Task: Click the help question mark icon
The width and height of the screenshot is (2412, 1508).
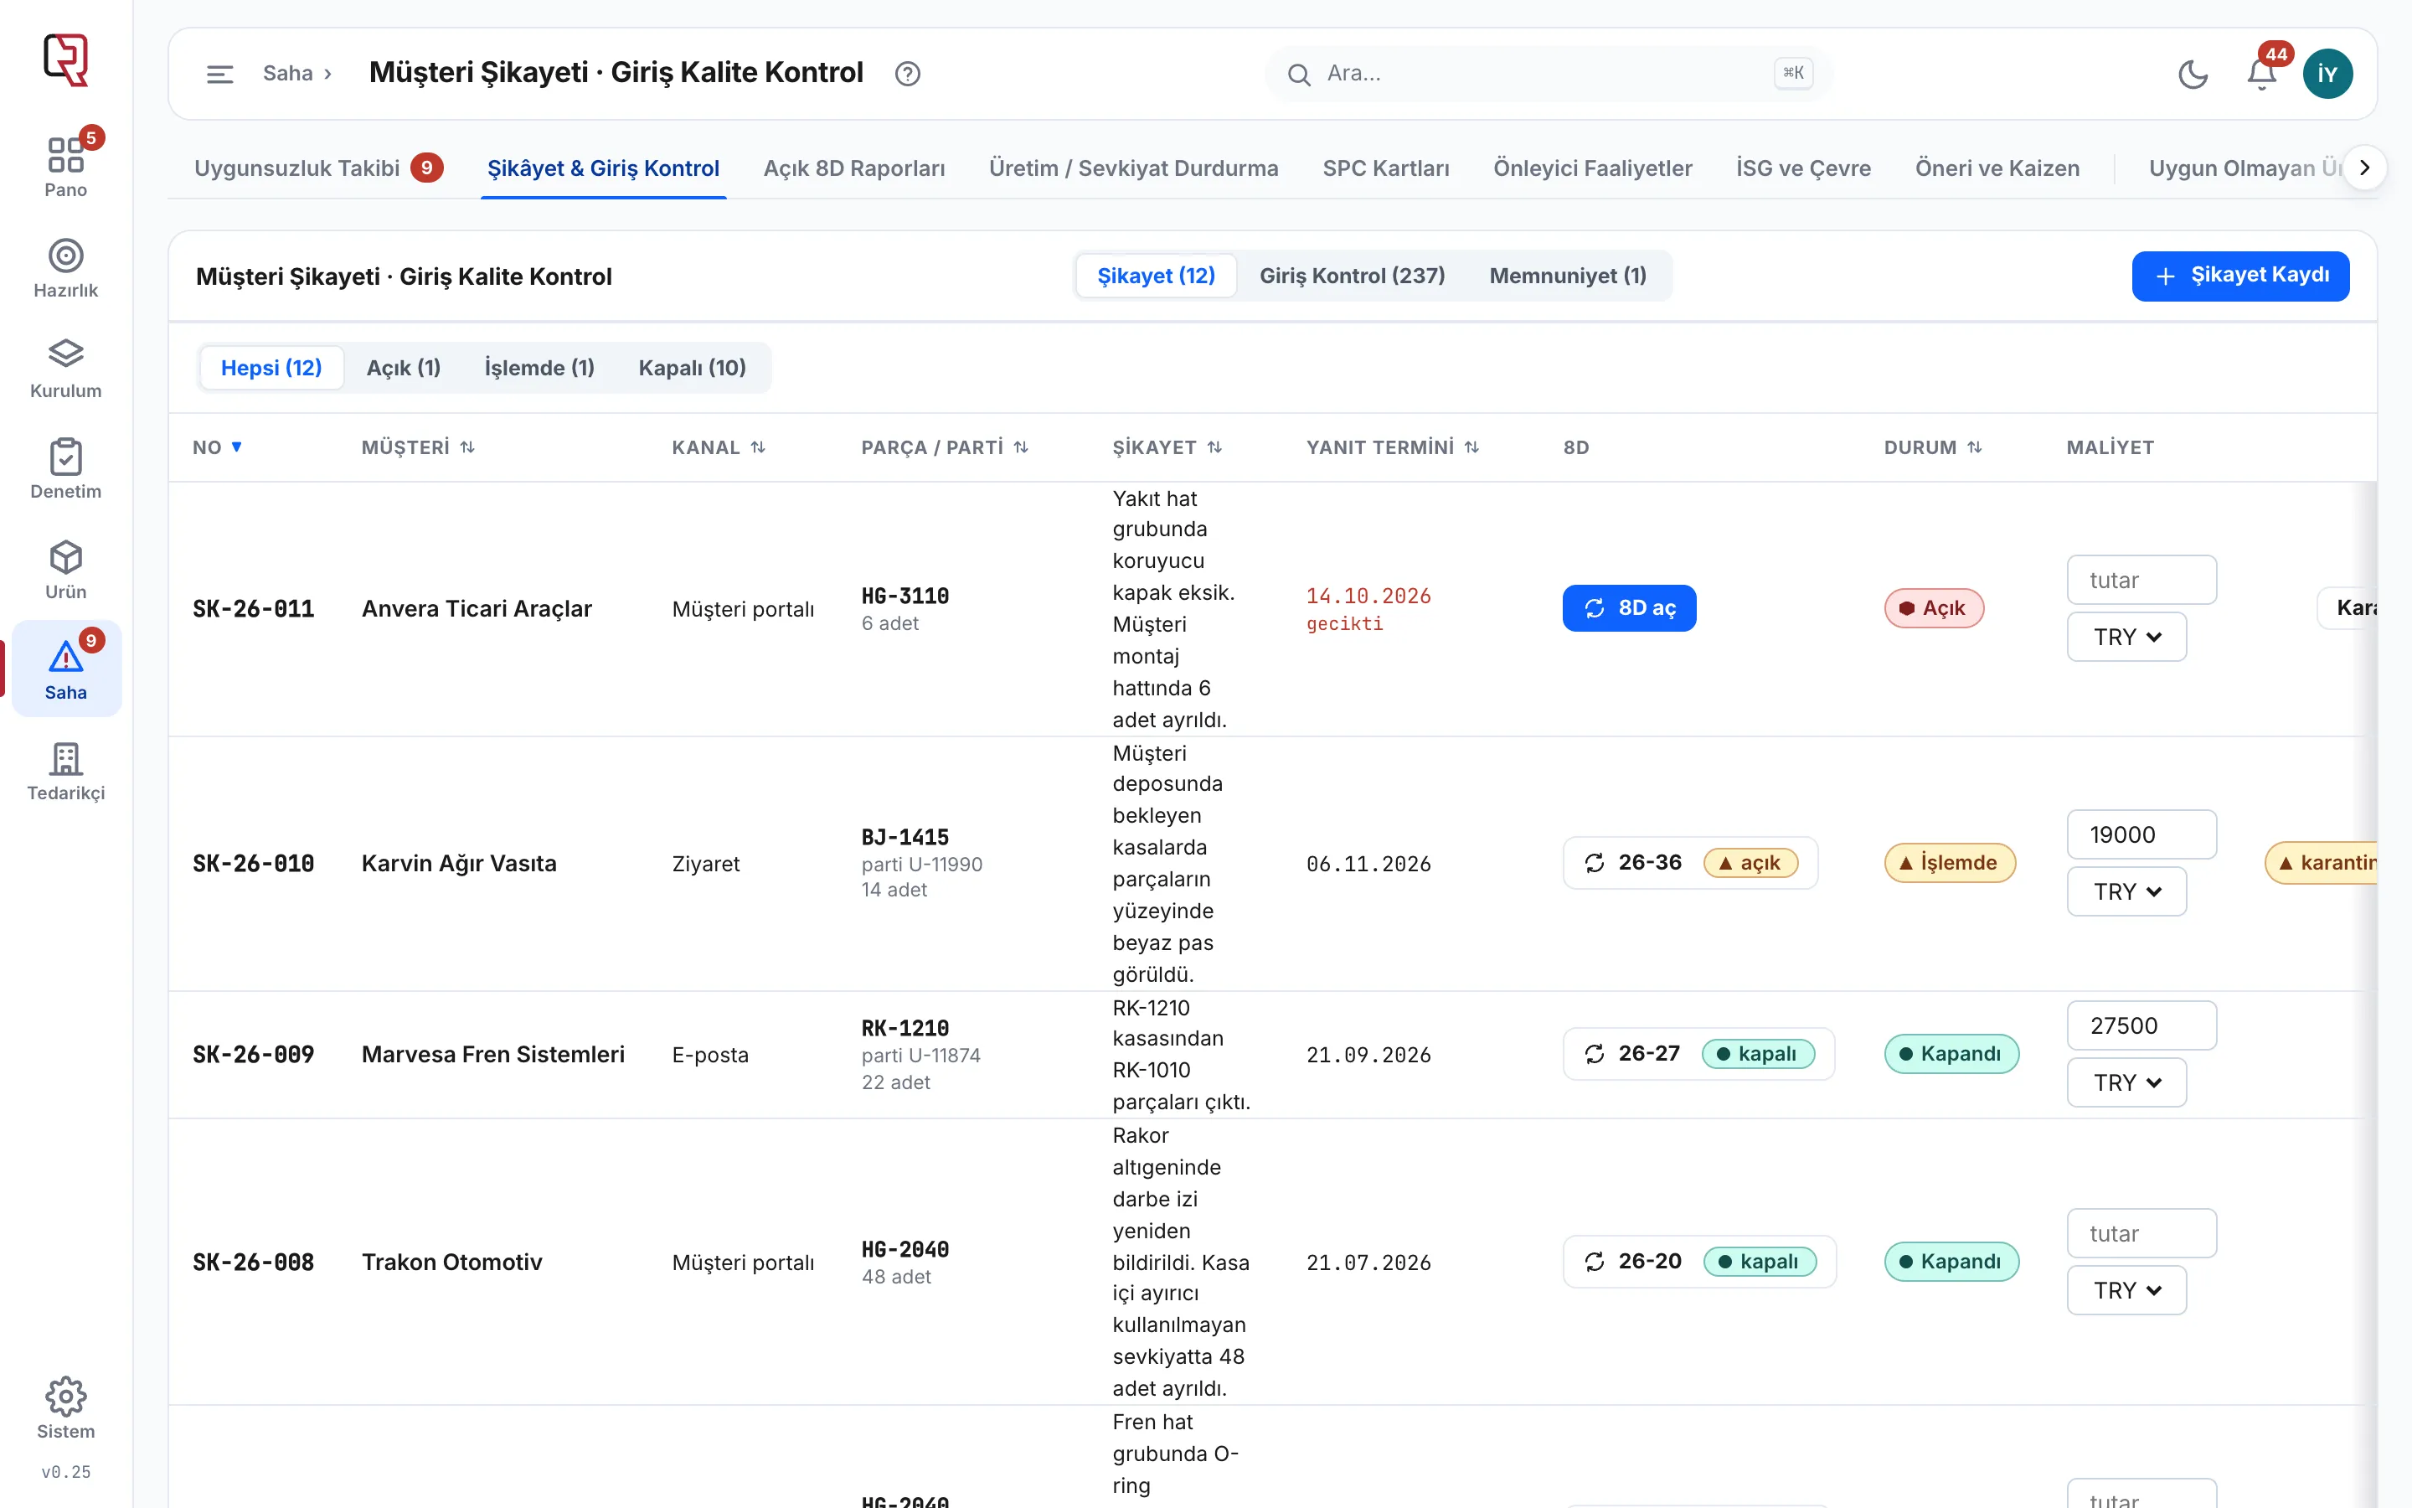Action: pyautogui.click(x=907, y=74)
